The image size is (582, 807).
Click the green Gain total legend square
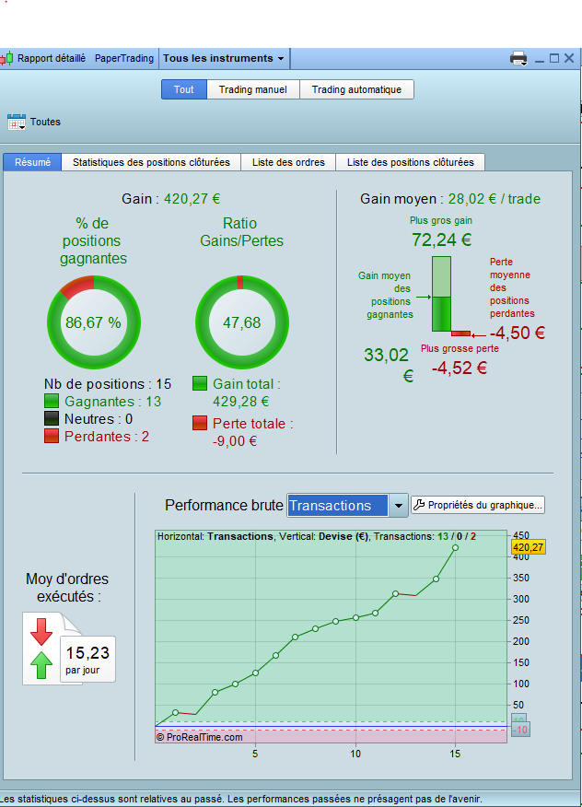pyautogui.click(x=200, y=383)
